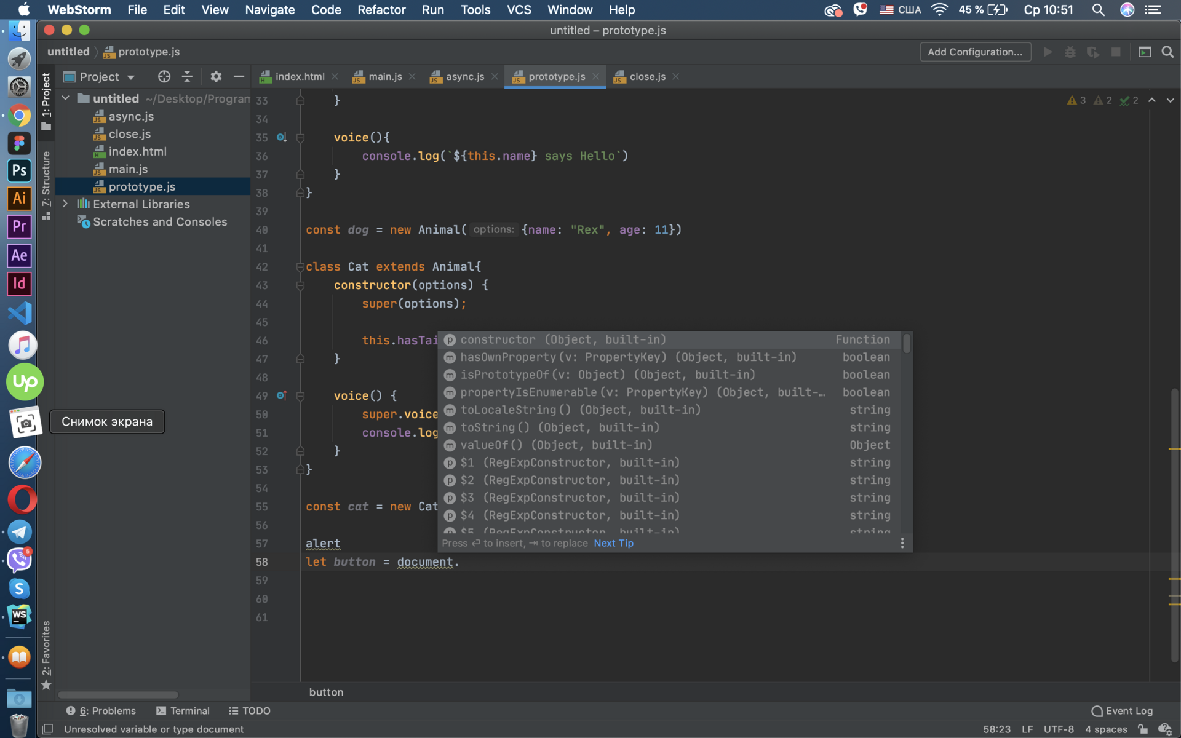Viewport: 1181px width, 738px height.
Task: Click errors indicator showing 3 warnings
Action: pyautogui.click(x=1076, y=100)
